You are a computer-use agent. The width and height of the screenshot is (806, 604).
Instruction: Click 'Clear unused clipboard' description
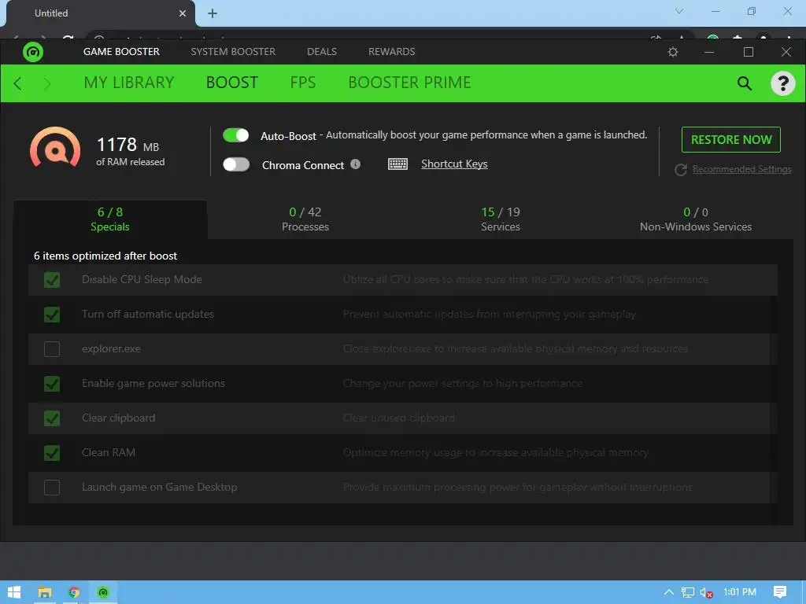pyautogui.click(x=398, y=418)
